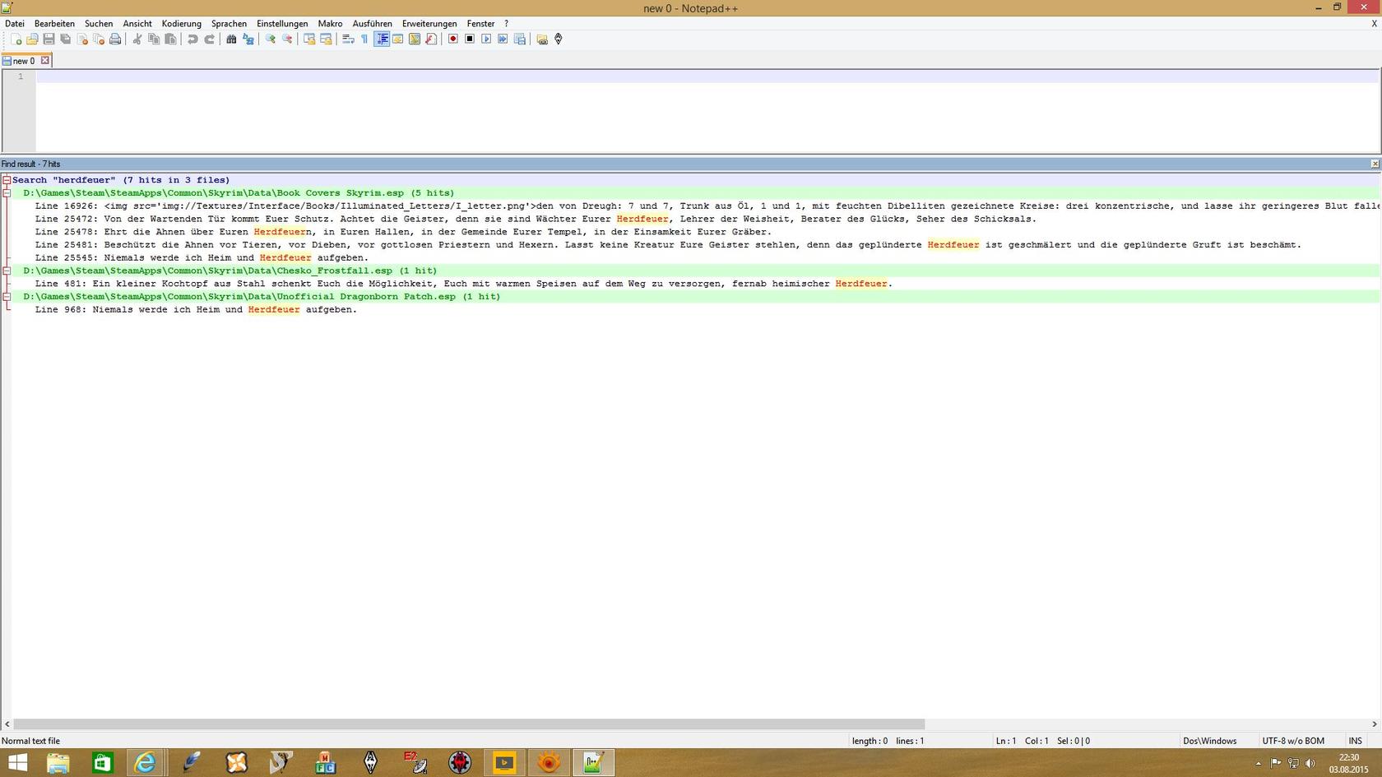The image size is (1382, 777).
Task: Close the "new 0" document tab
Action: point(45,61)
